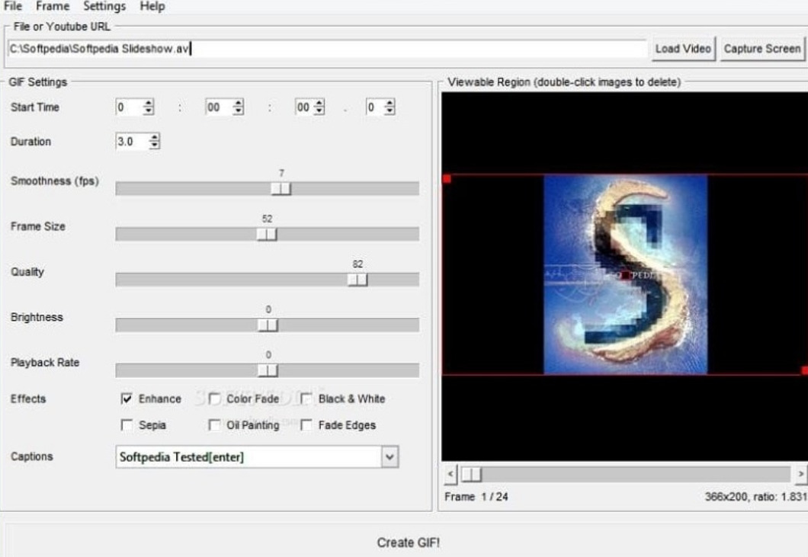
Task: Click the frame scrollbar right arrow
Action: (x=800, y=473)
